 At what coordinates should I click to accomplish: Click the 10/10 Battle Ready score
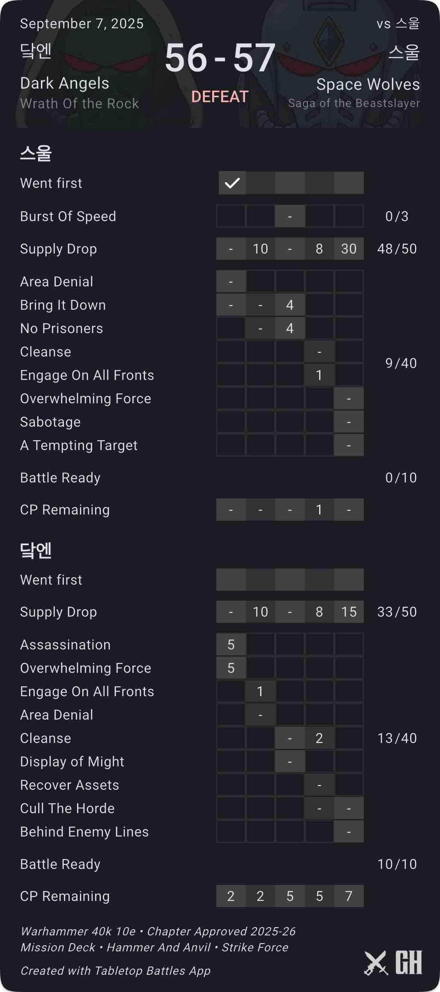397,864
